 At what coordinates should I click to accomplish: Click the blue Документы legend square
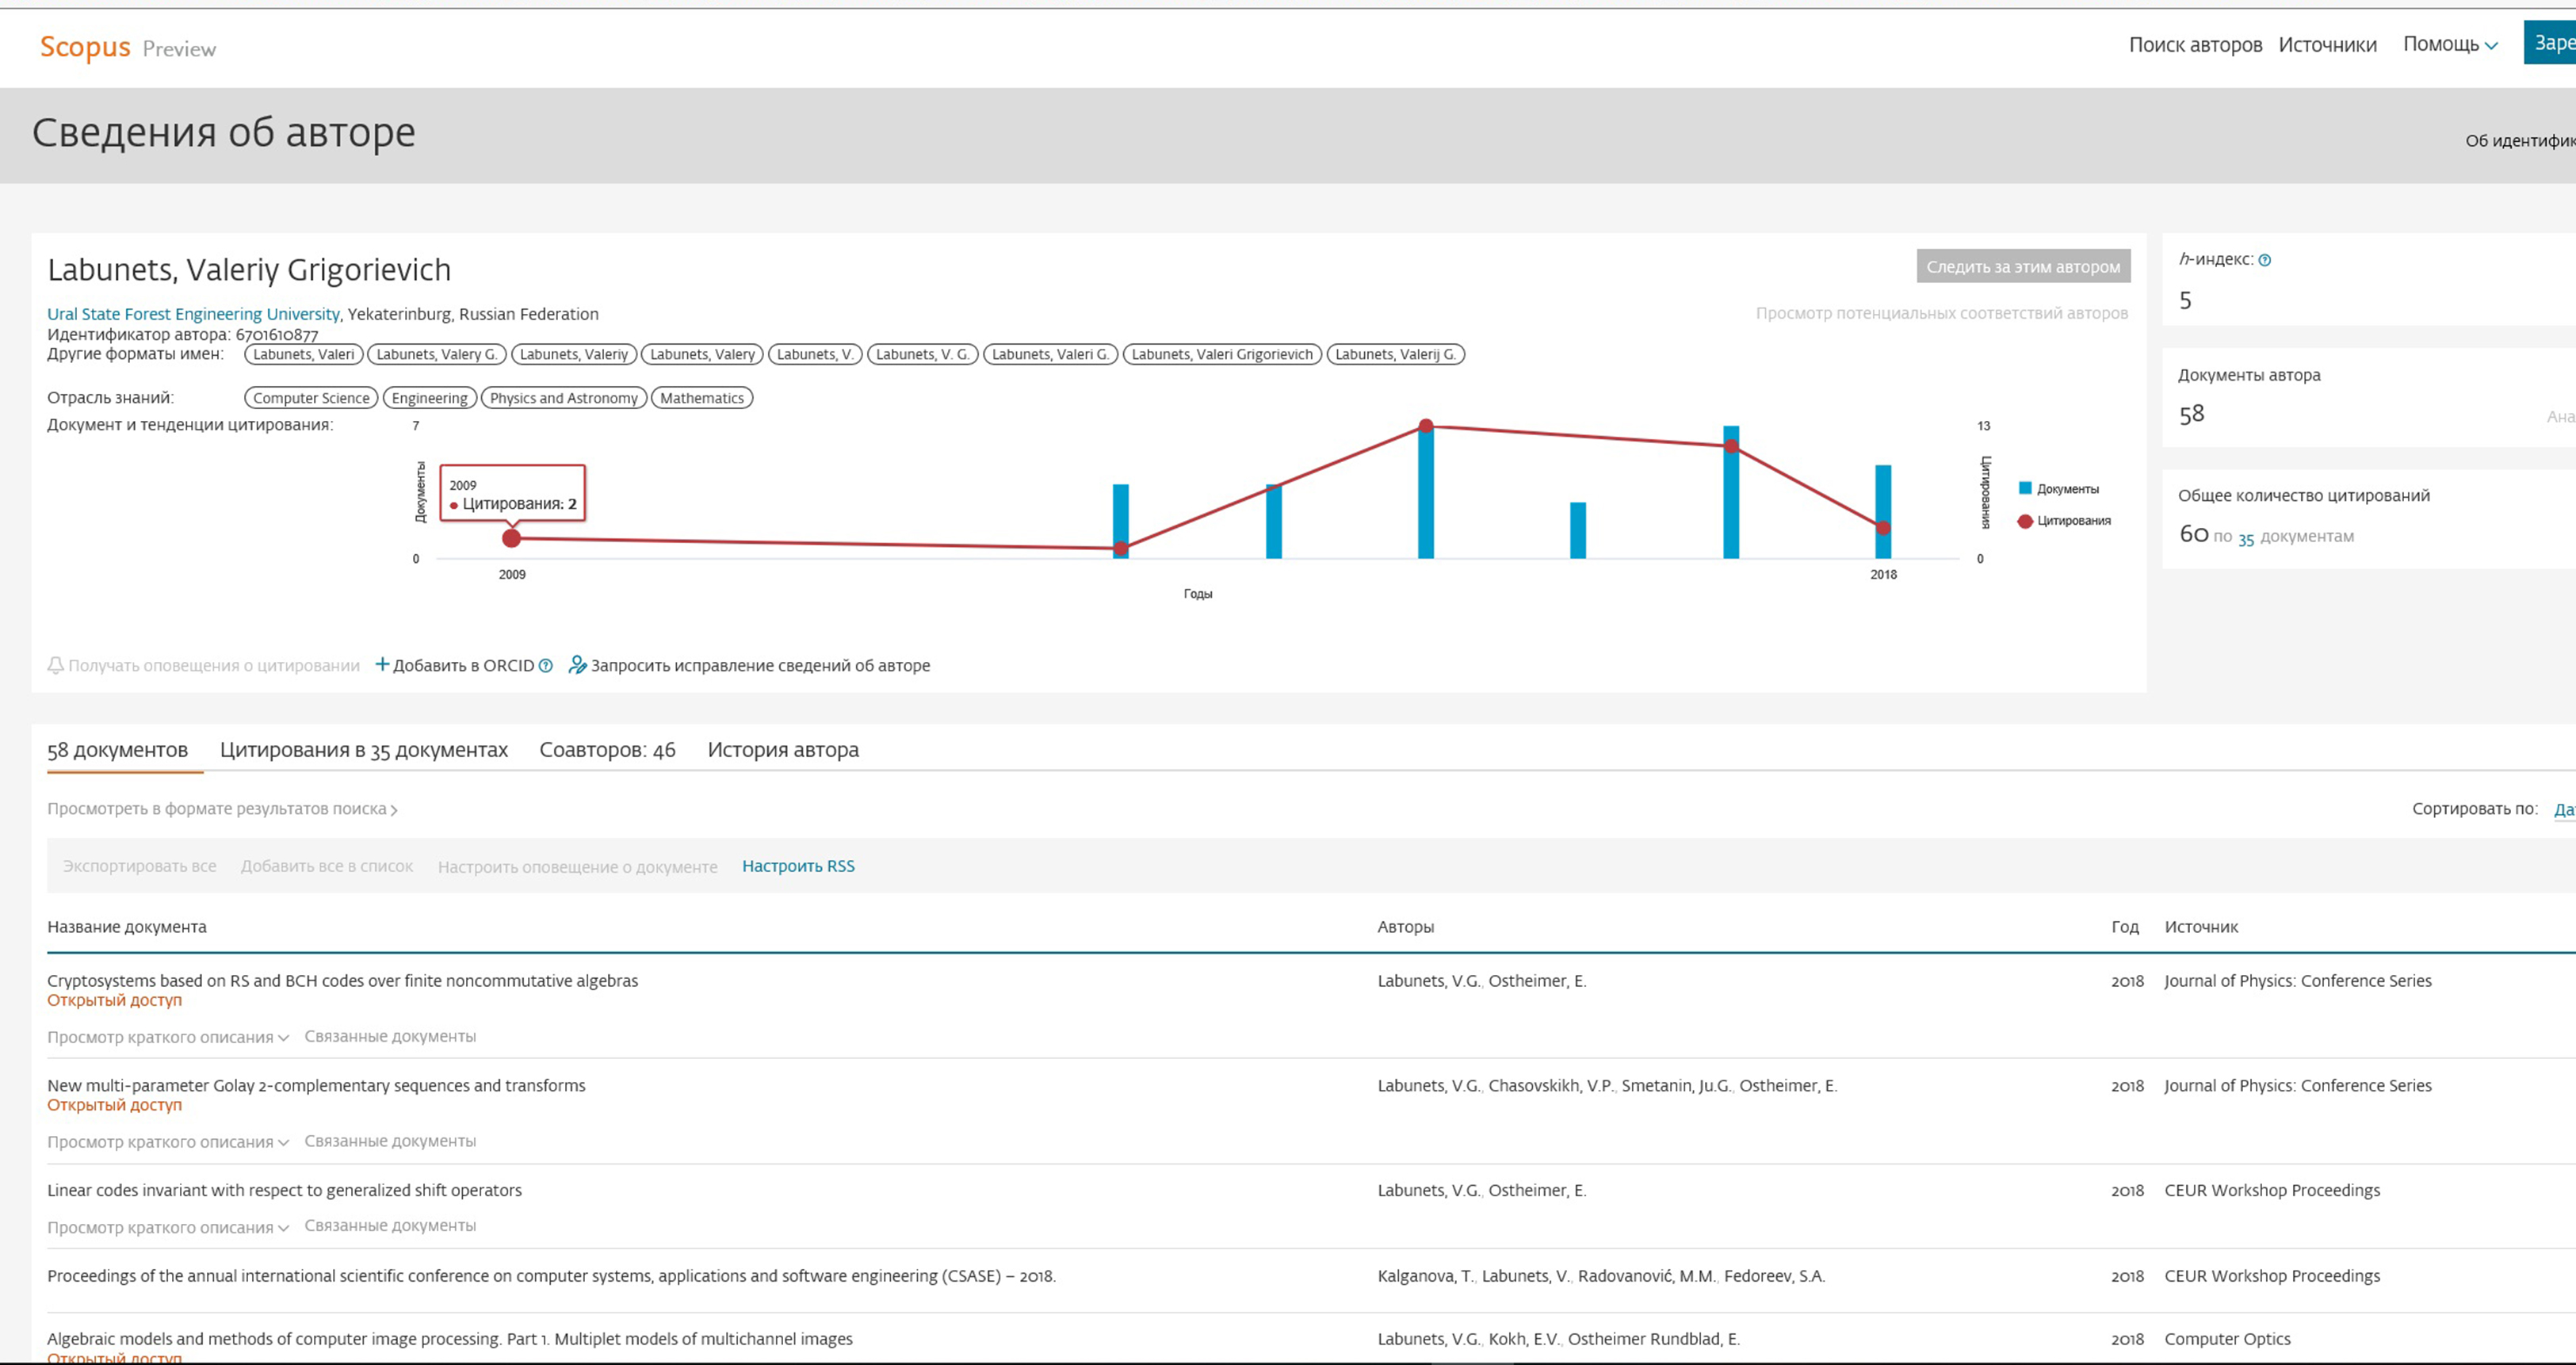(x=2025, y=489)
